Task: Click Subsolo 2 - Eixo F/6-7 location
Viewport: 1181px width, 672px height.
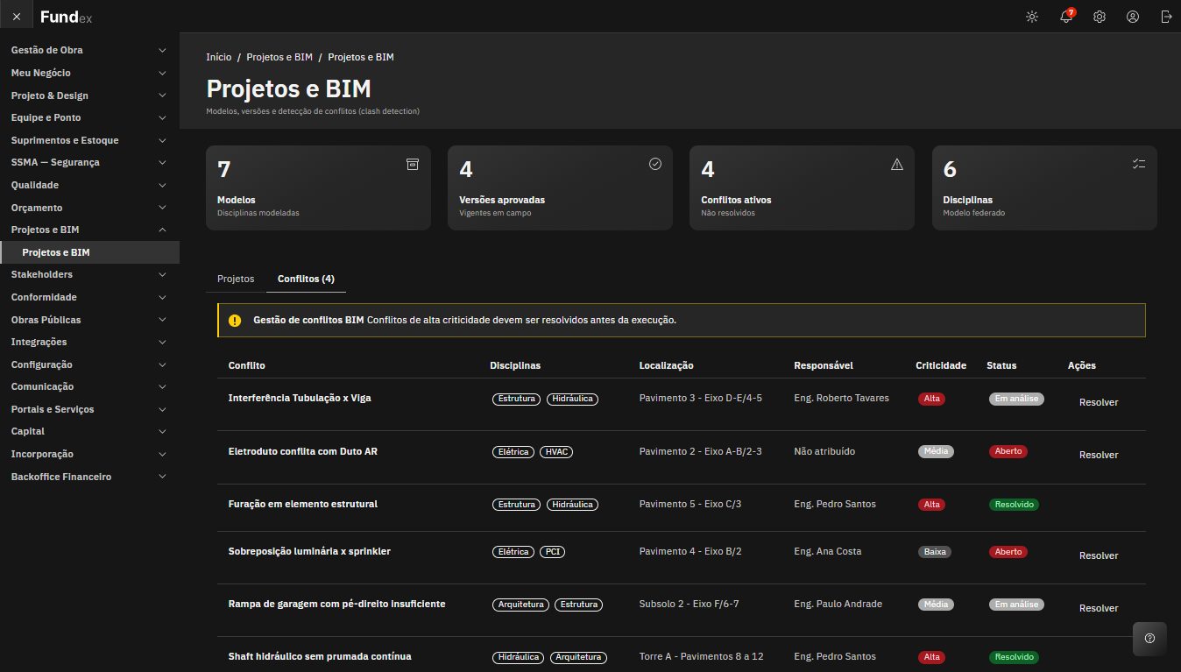Action: [x=689, y=604]
